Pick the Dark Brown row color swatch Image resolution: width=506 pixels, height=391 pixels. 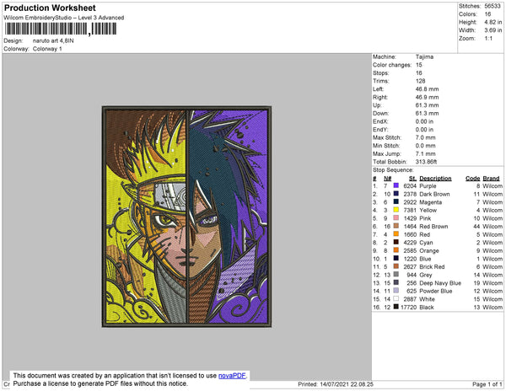pos(396,194)
